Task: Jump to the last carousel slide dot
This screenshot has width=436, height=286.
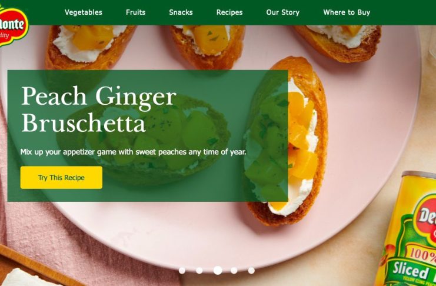Action: (251, 271)
